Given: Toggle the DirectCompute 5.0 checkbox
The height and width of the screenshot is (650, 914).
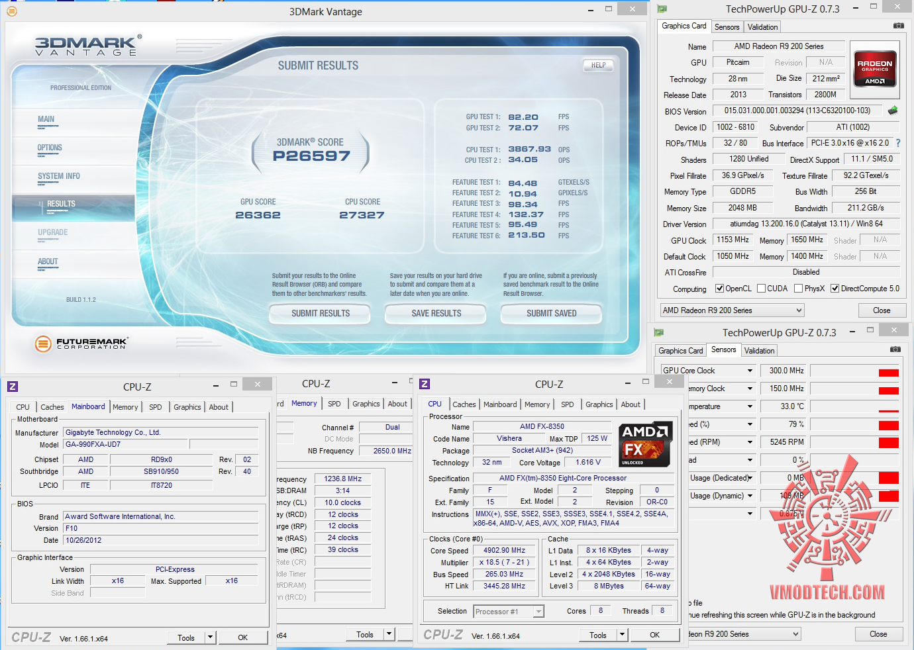Looking at the screenshot, I should click(835, 289).
